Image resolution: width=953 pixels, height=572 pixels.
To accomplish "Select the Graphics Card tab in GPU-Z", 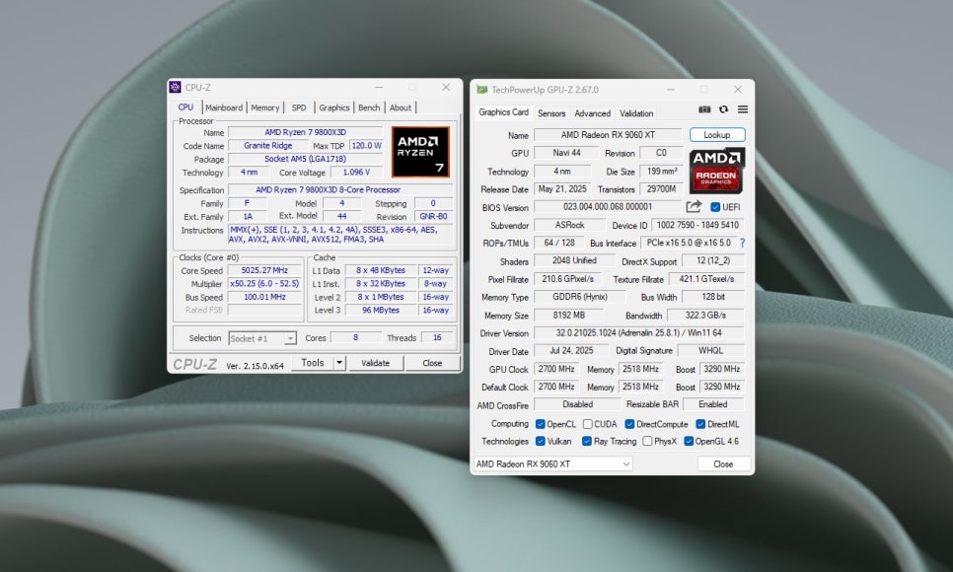I will coord(503,112).
